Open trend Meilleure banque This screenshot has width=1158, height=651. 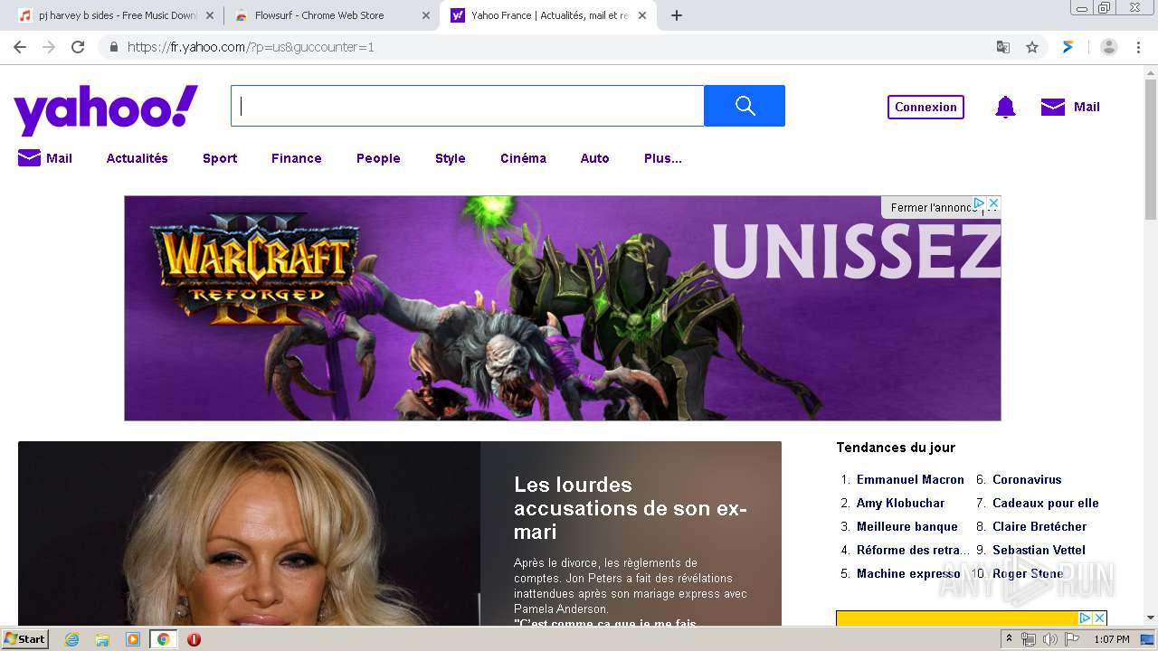tap(906, 526)
